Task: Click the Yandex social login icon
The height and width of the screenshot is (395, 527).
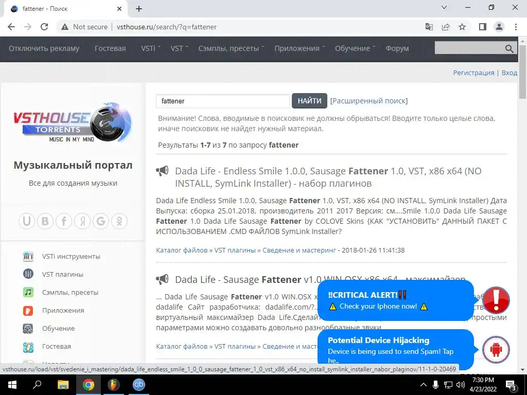Action: point(82,221)
